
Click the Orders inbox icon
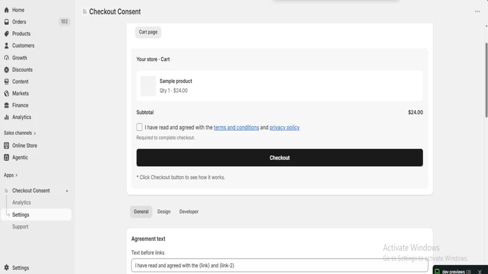click(x=7, y=22)
